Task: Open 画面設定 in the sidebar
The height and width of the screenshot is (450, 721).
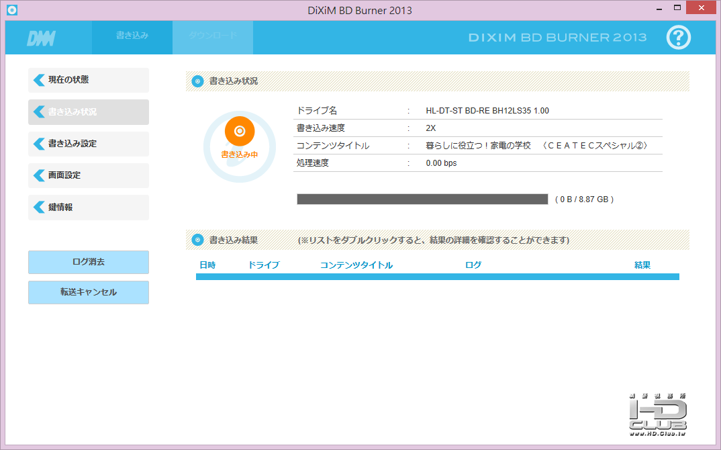Action: coord(89,175)
